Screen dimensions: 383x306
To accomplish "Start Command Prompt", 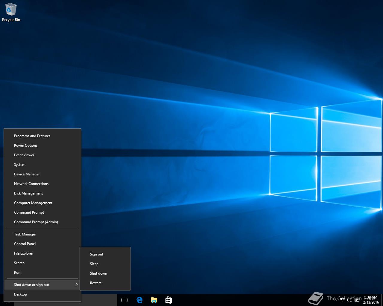I will point(42,212).
